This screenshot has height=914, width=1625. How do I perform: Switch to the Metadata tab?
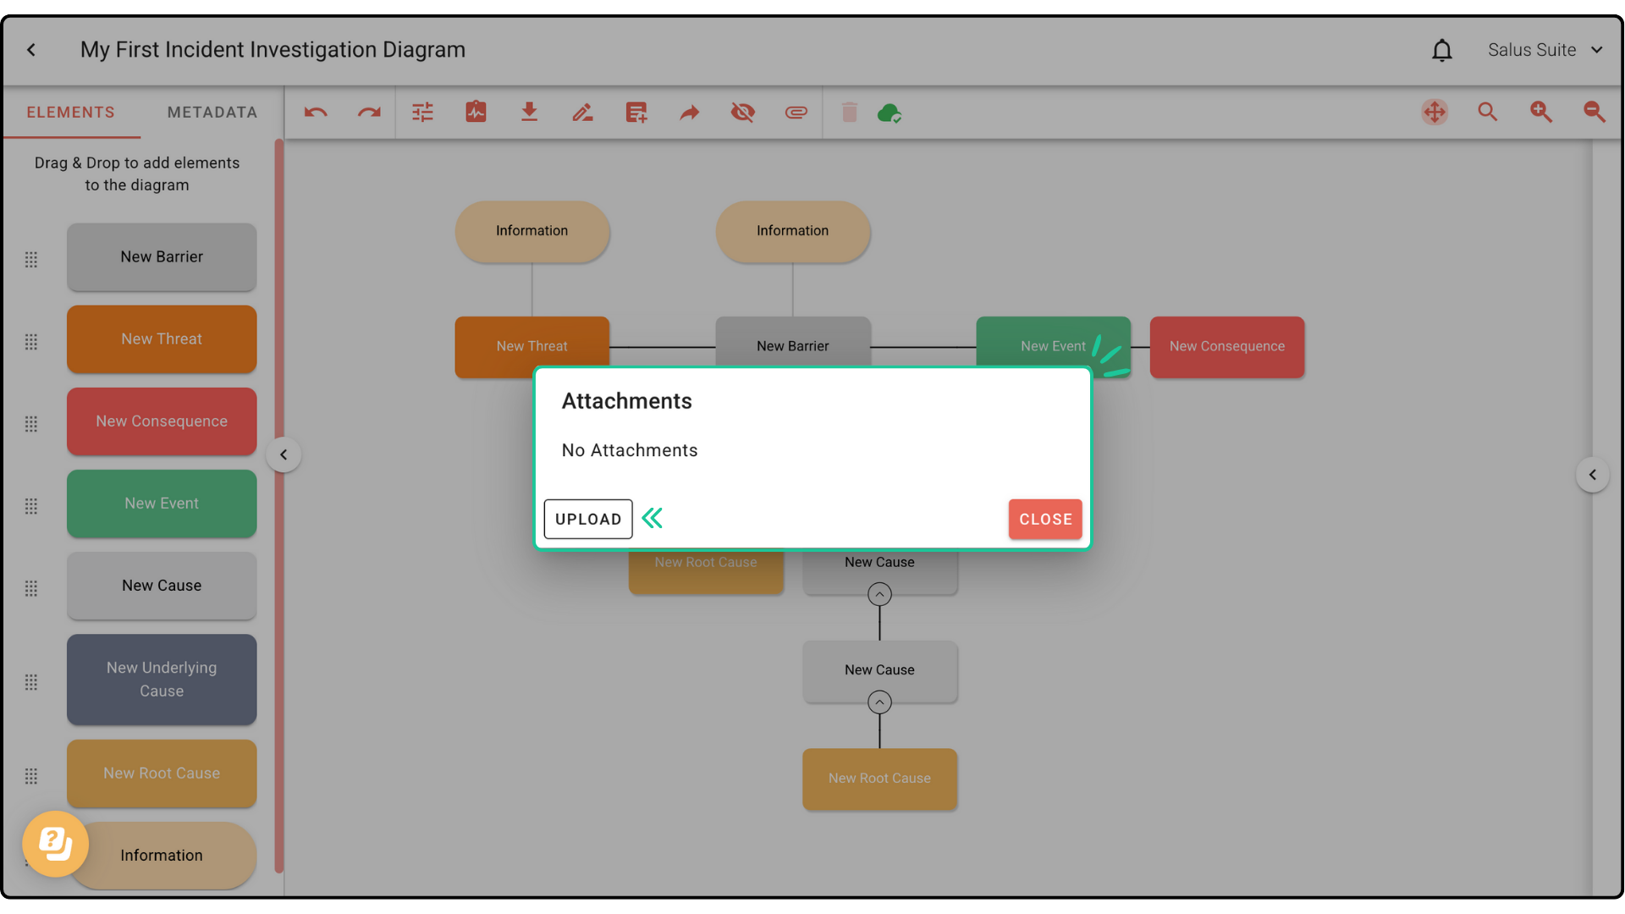[x=212, y=113]
